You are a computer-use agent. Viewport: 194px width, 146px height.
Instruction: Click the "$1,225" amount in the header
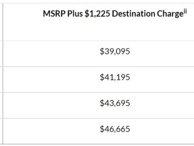coord(97,14)
